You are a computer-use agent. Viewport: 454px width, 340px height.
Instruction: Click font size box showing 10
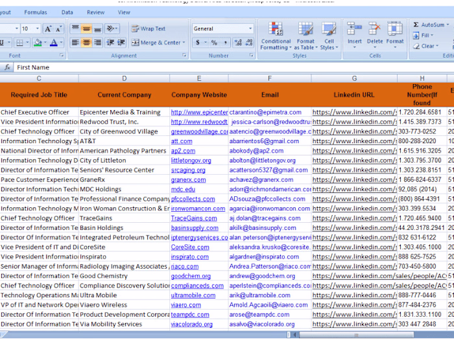(27, 28)
